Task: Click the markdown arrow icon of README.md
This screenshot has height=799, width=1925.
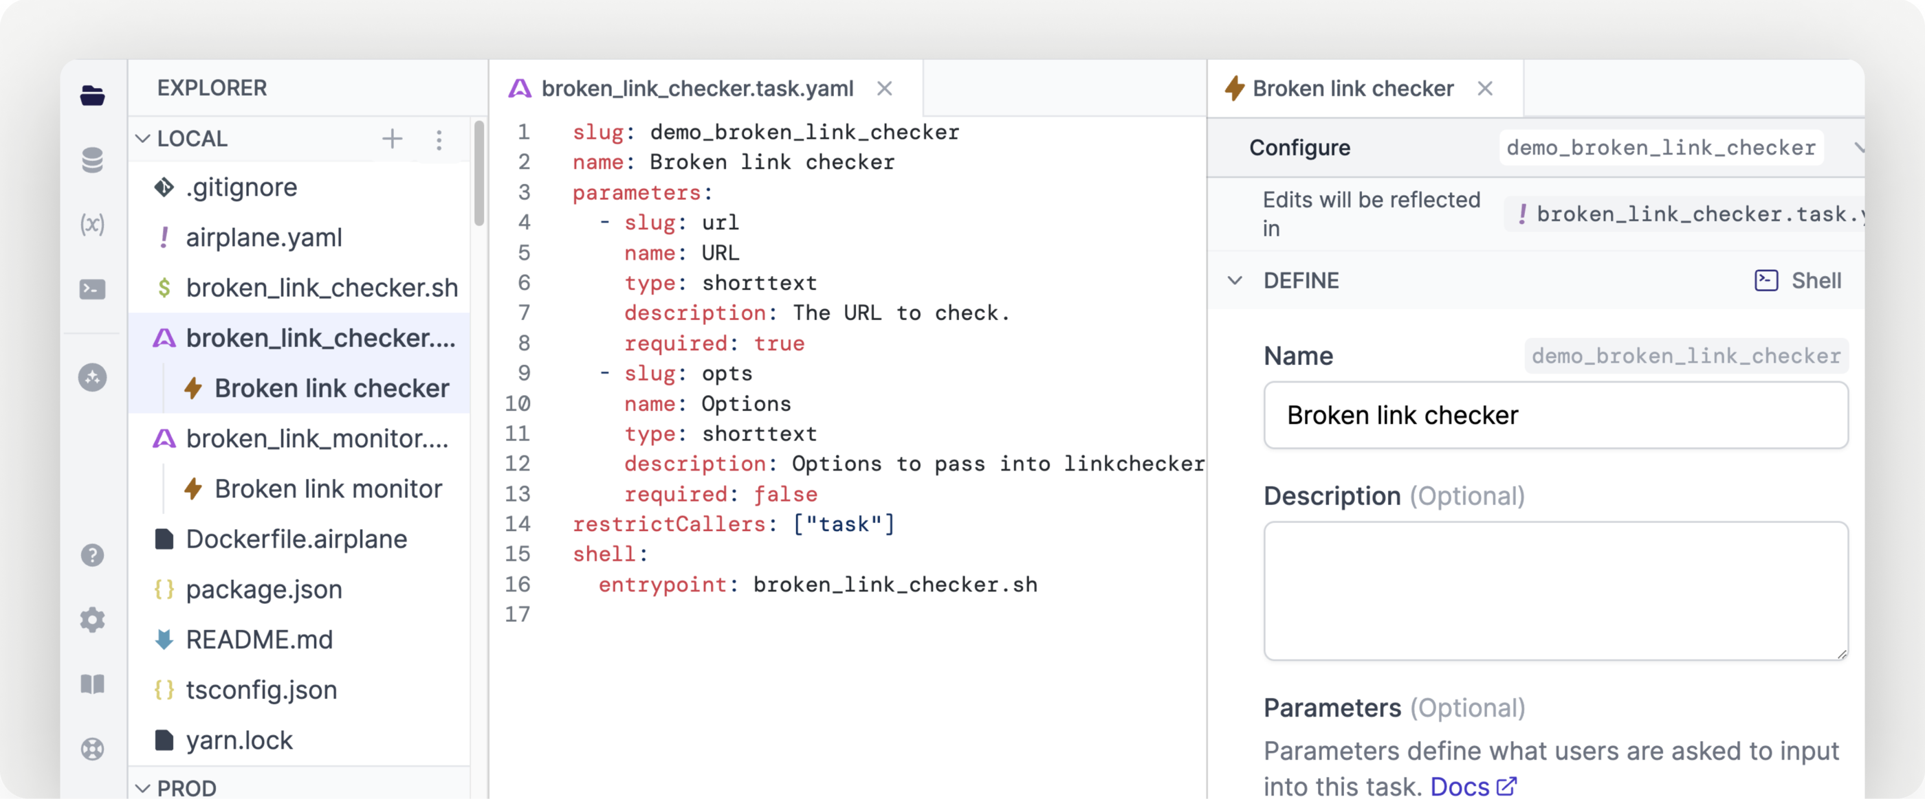Action: pos(164,639)
